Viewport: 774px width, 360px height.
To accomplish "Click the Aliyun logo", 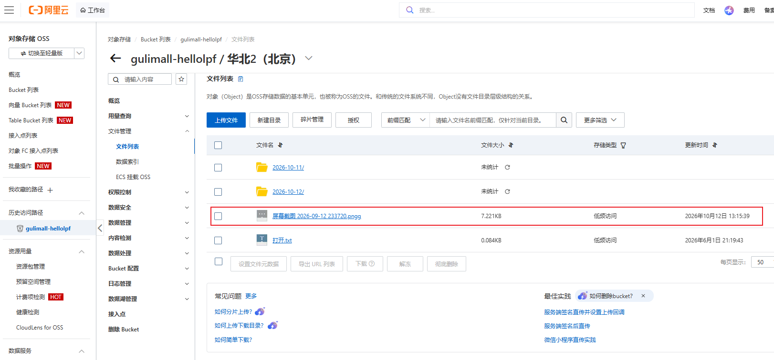I will click(48, 10).
